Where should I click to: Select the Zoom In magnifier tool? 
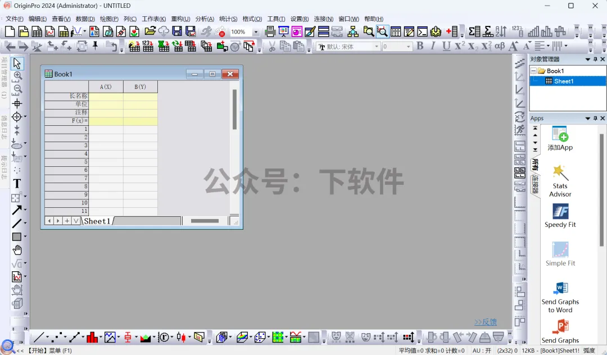coord(17,76)
